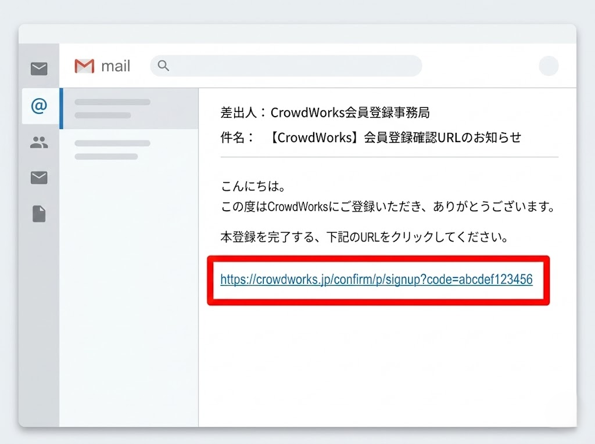Open the document page icon in the sidebar
This screenshot has width=595, height=444.
coord(39,214)
